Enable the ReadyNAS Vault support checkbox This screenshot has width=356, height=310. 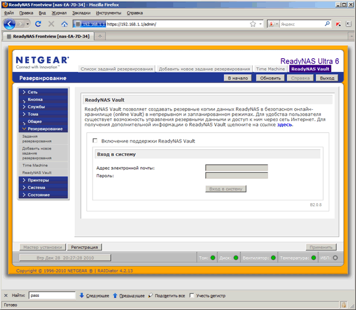96,141
